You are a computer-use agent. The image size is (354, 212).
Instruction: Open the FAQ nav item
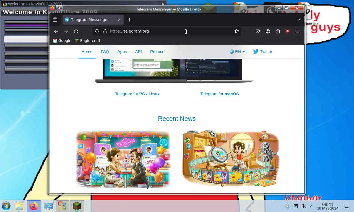[x=105, y=52]
